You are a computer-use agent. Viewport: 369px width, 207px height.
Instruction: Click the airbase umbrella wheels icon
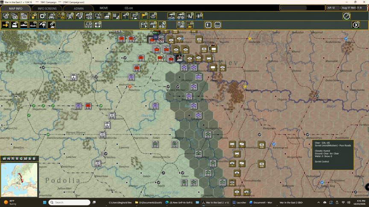pyautogui.click(x=181, y=16)
